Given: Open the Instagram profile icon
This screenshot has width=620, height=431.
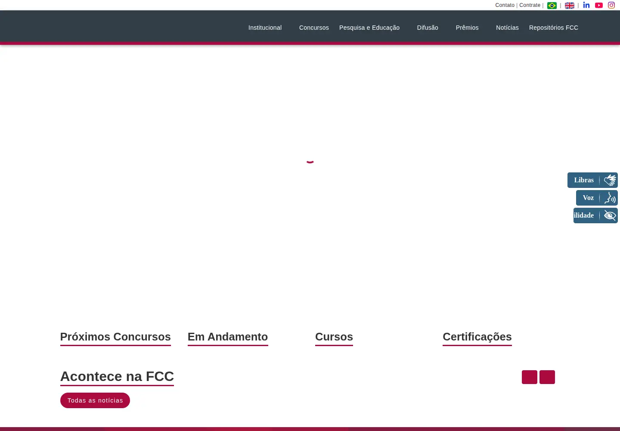Looking at the screenshot, I should [x=611, y=5].
